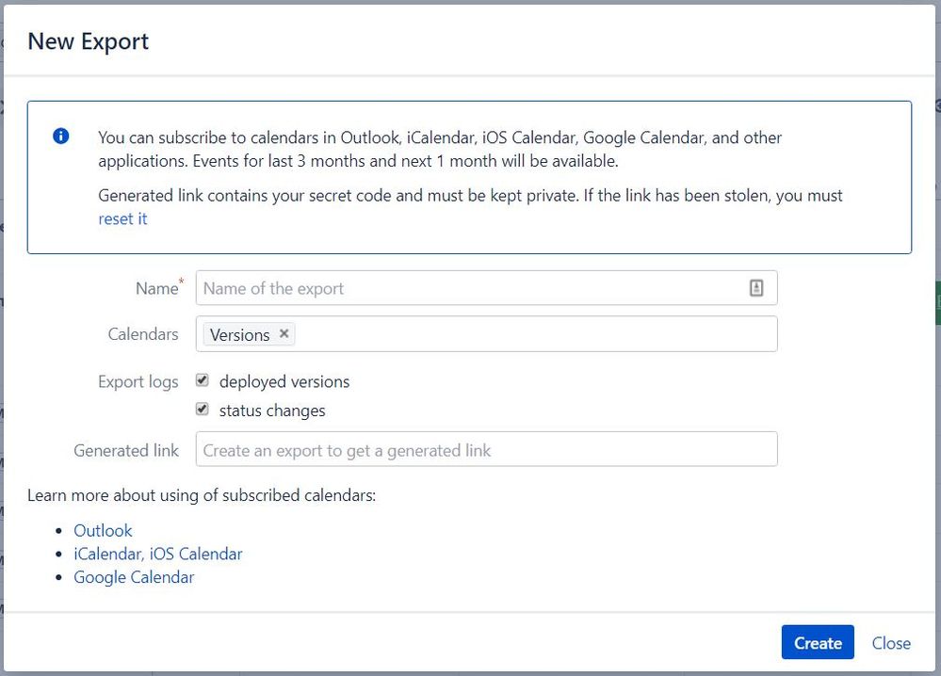Click the Name field label

pos(156,289)
